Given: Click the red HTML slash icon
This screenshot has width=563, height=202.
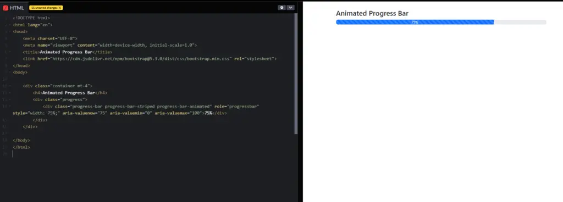Looking at the screenshot, I should coord(5,8).
